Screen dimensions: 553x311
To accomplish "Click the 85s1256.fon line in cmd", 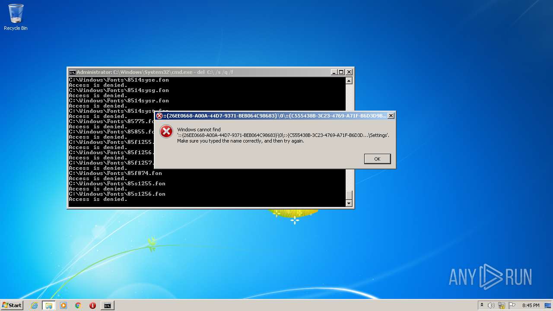I will point(117,194).
